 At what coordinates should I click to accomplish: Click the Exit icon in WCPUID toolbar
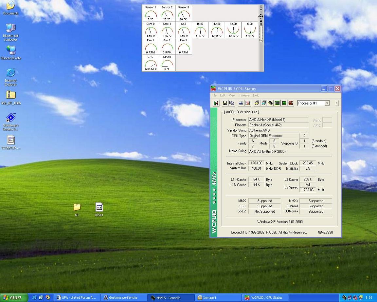pos(216,103)
